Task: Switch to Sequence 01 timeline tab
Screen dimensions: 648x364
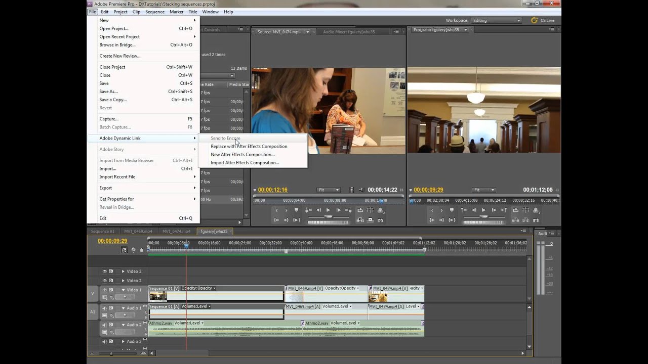Action: tap(103, 232)
